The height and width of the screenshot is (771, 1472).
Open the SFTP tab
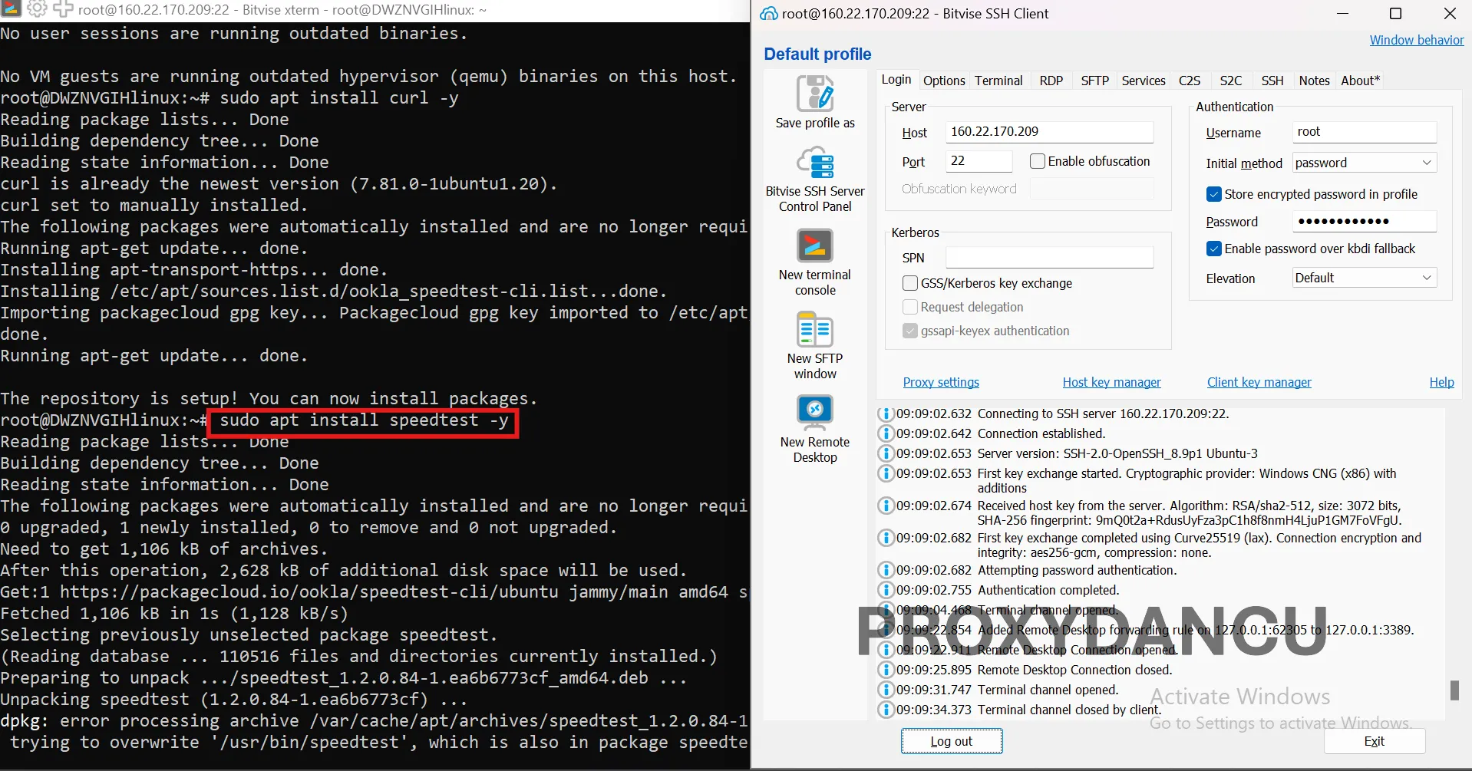click(1094, 81)
